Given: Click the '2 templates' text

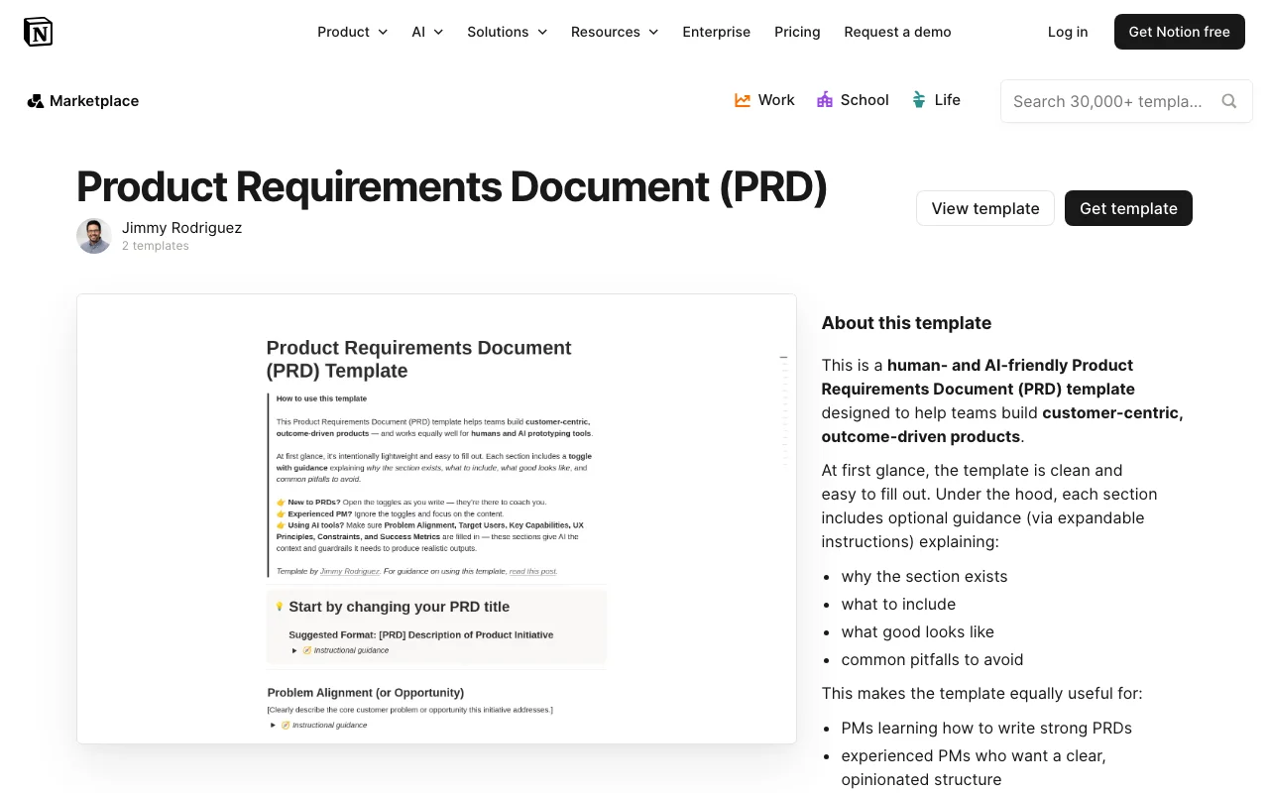Looking at the screenshot, I should [x=155, y=246].
